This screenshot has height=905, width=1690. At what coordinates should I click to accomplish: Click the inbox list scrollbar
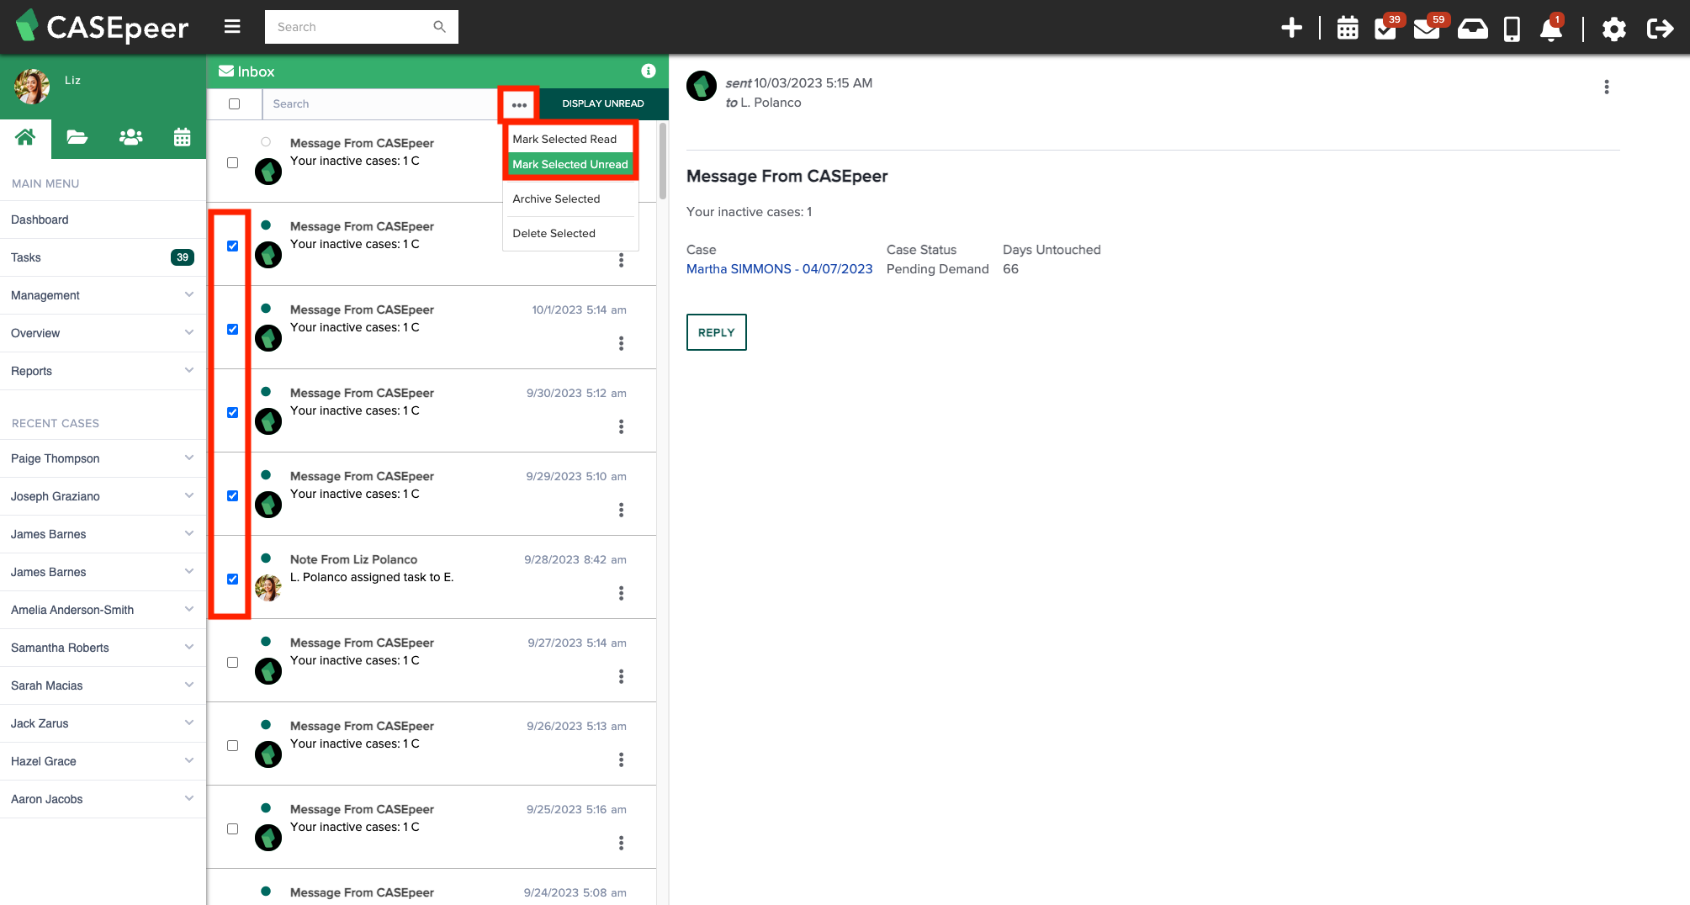tap(663, 161)
